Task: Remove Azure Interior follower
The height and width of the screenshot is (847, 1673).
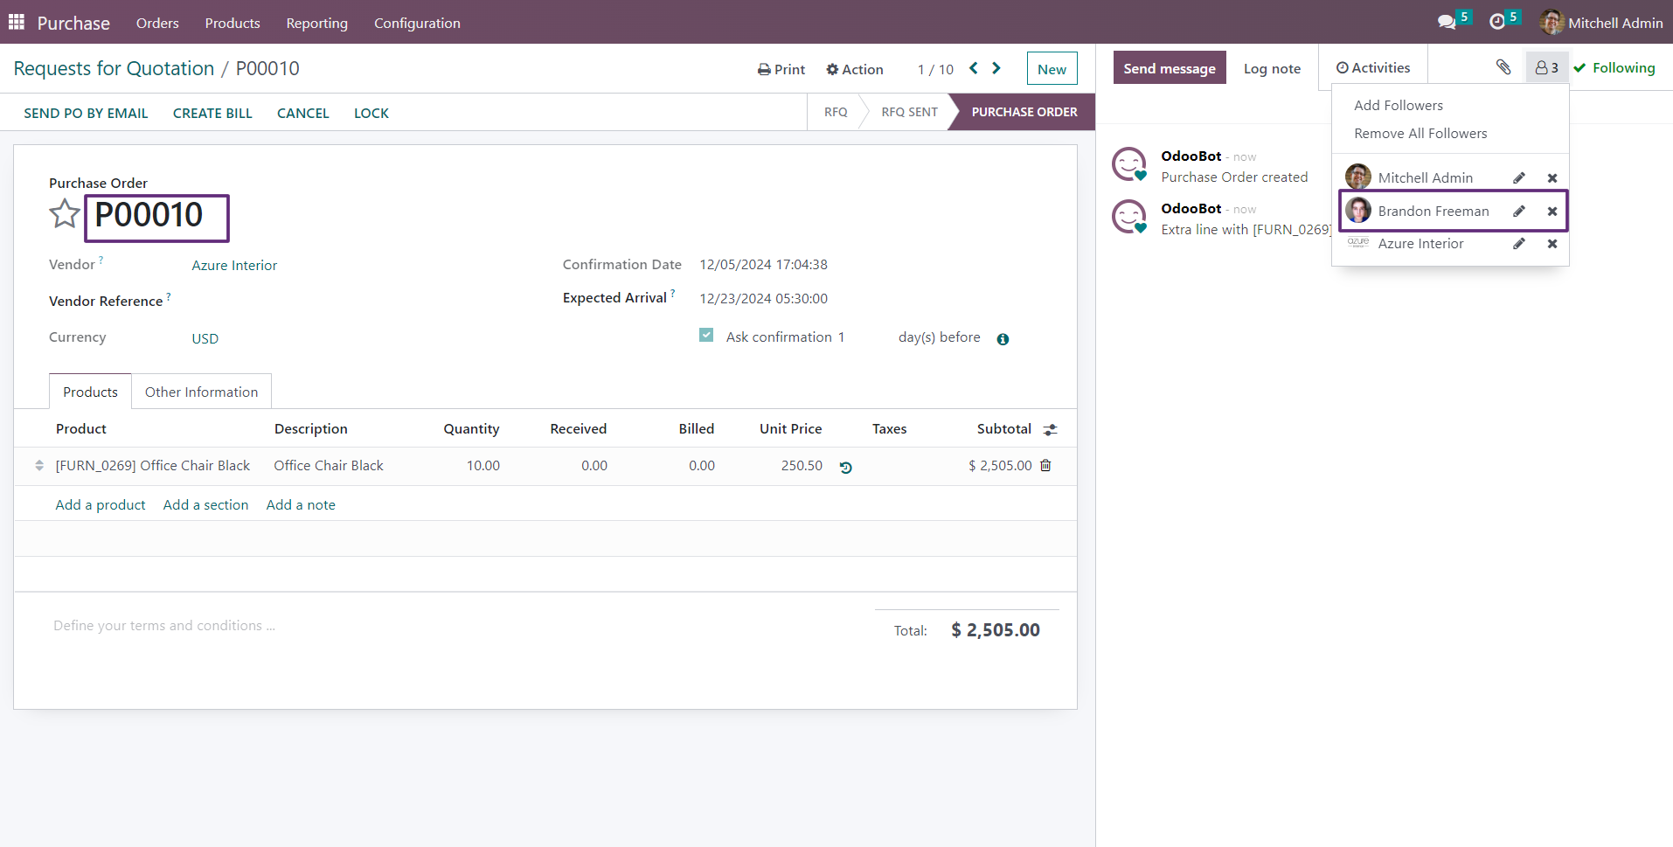Action: click(1552, 244)
